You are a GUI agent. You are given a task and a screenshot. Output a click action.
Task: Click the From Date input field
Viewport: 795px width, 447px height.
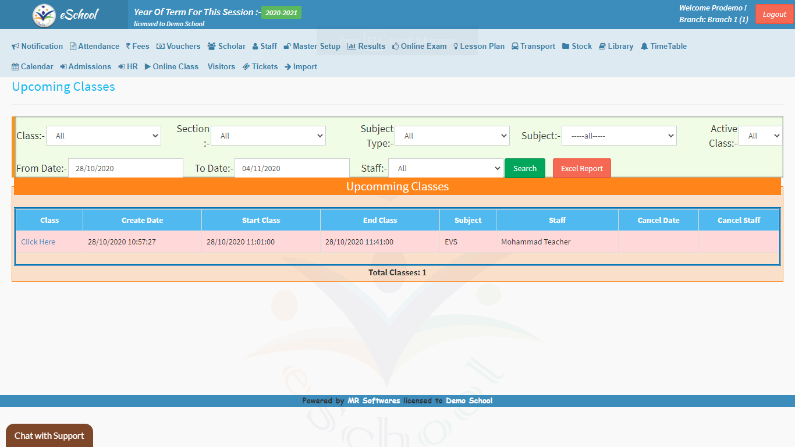(125, 168)
